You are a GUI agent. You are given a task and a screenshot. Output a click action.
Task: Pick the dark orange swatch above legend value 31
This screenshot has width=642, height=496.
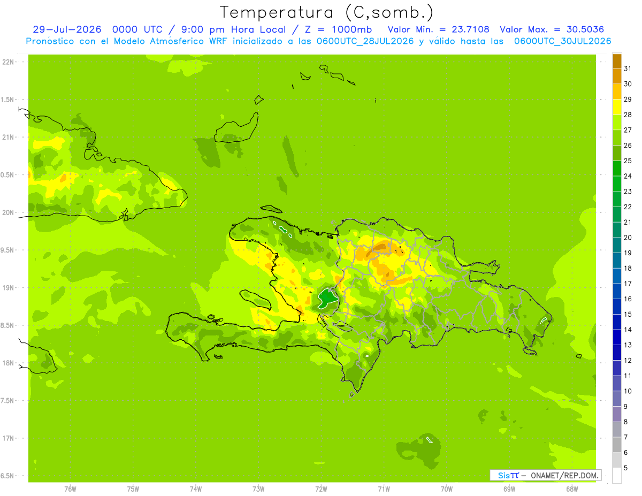tap(617, 61)
